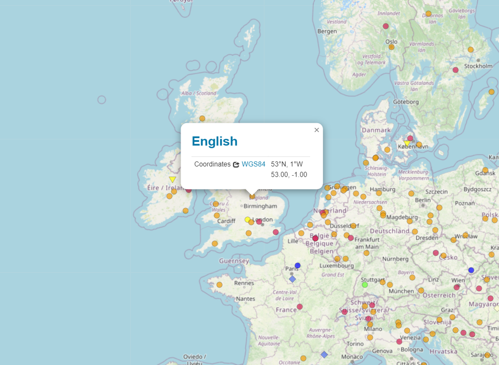Select the orange marker at Oslo
The width and height of the screenshot is (499, 365).
tap(391, 47)
